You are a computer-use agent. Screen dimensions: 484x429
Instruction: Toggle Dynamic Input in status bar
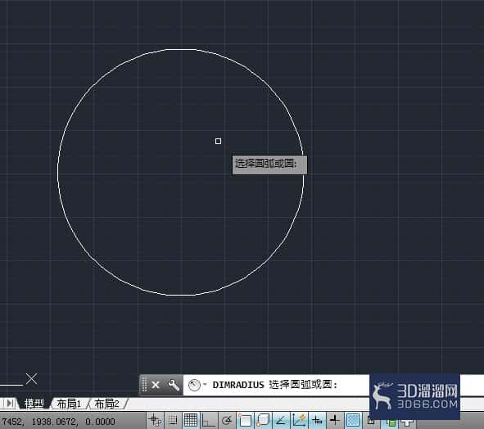click(x=317, y=420)
